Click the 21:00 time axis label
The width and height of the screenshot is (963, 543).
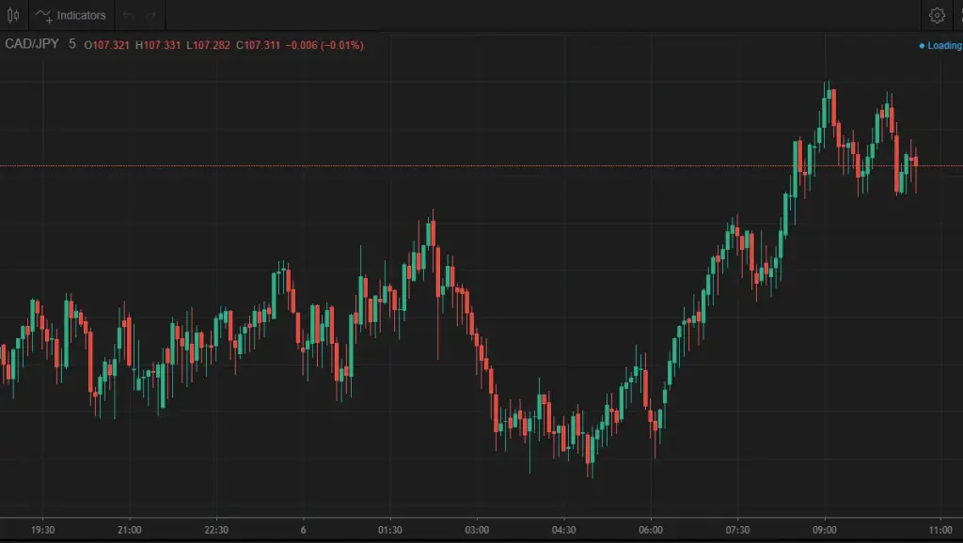[130, 530]
